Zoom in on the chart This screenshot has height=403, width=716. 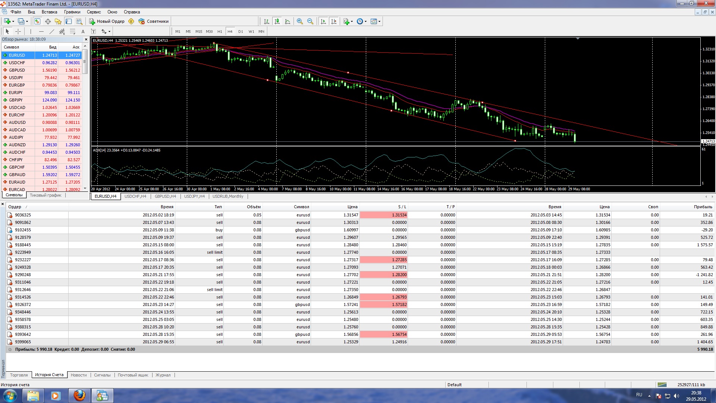[300, 21]
